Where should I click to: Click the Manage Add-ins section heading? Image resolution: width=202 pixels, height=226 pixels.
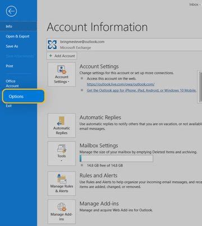99,204
